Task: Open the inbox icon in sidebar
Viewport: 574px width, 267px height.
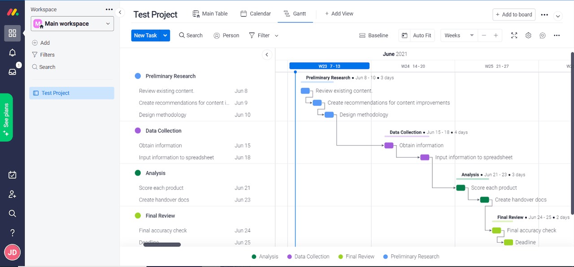Action: pyautogui.click(x=12, y=72)
